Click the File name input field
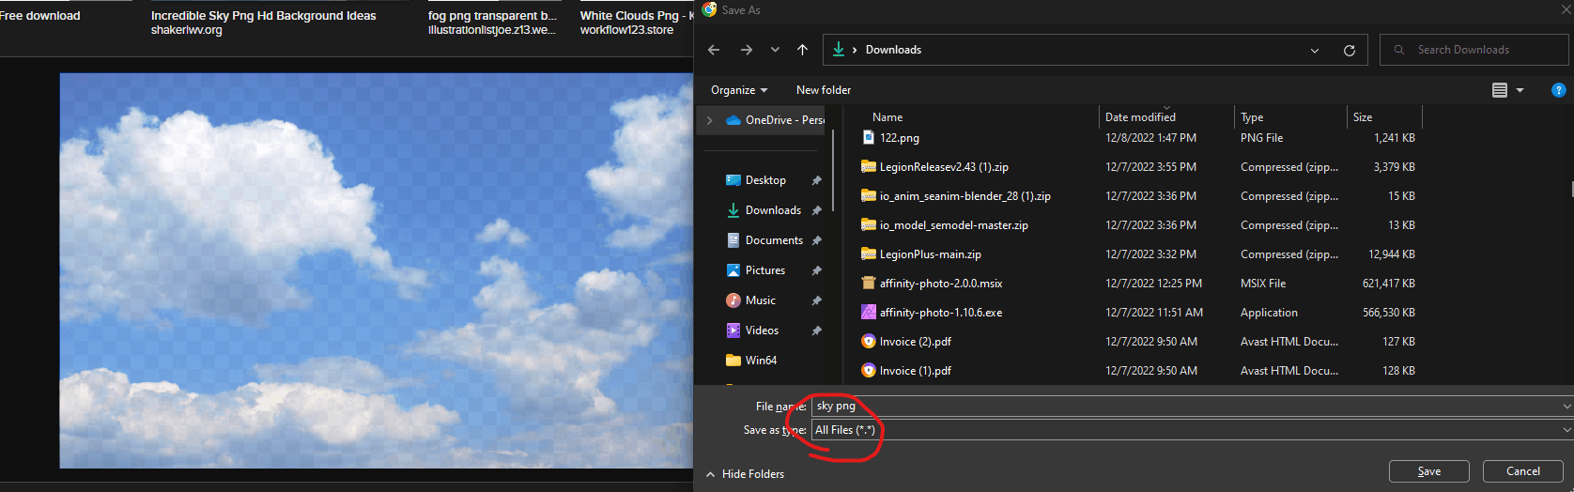The height and width of the screenshot is (492, 1574). [x=1185, y=407]
